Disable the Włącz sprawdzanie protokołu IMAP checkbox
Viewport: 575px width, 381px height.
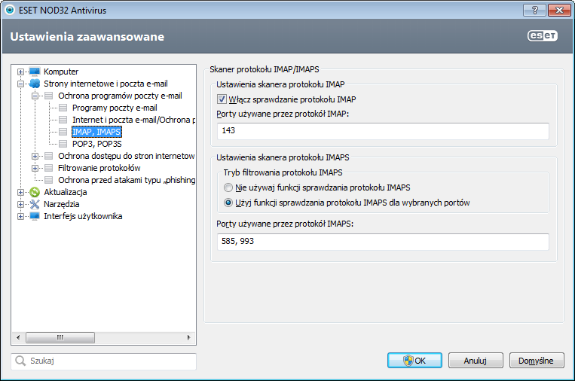pyautogui.click(x=222, y=99)
